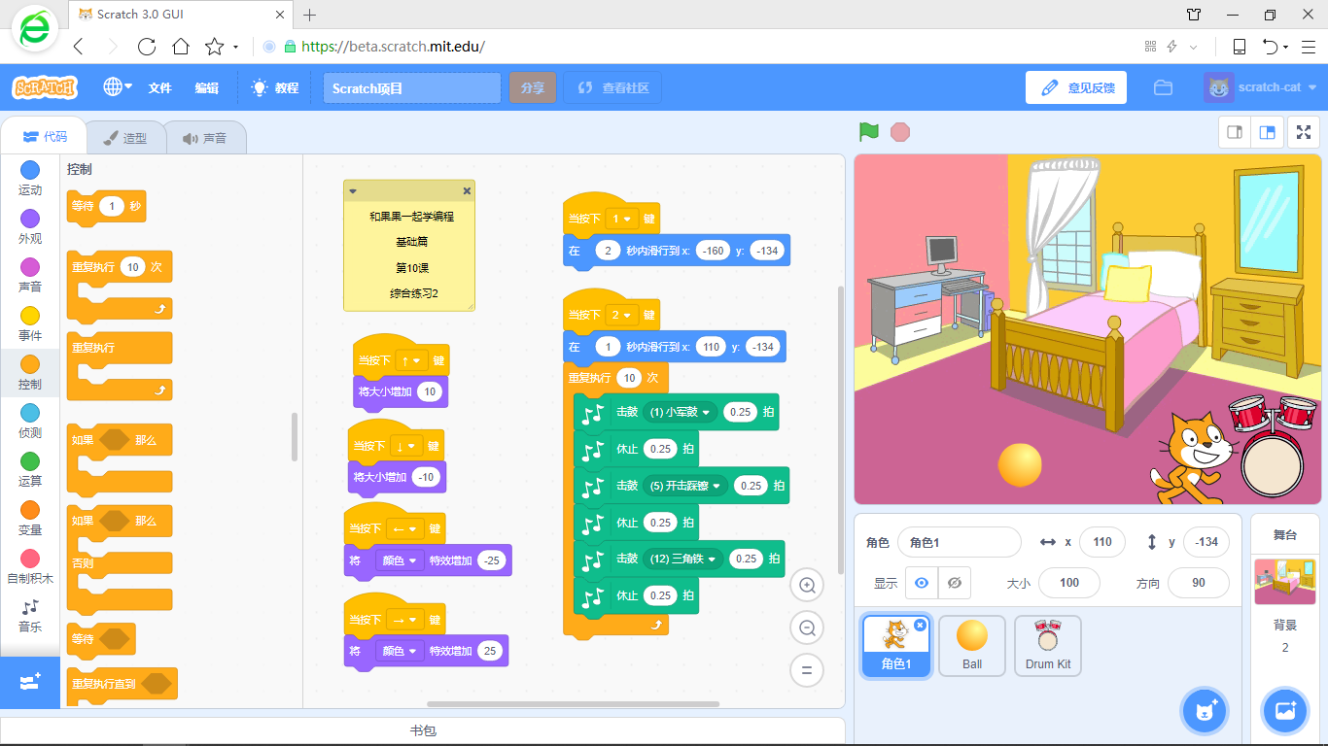Open the 书包 backpack bar
The height and width of the screenshot is (746, 1328).
(423, 730)
